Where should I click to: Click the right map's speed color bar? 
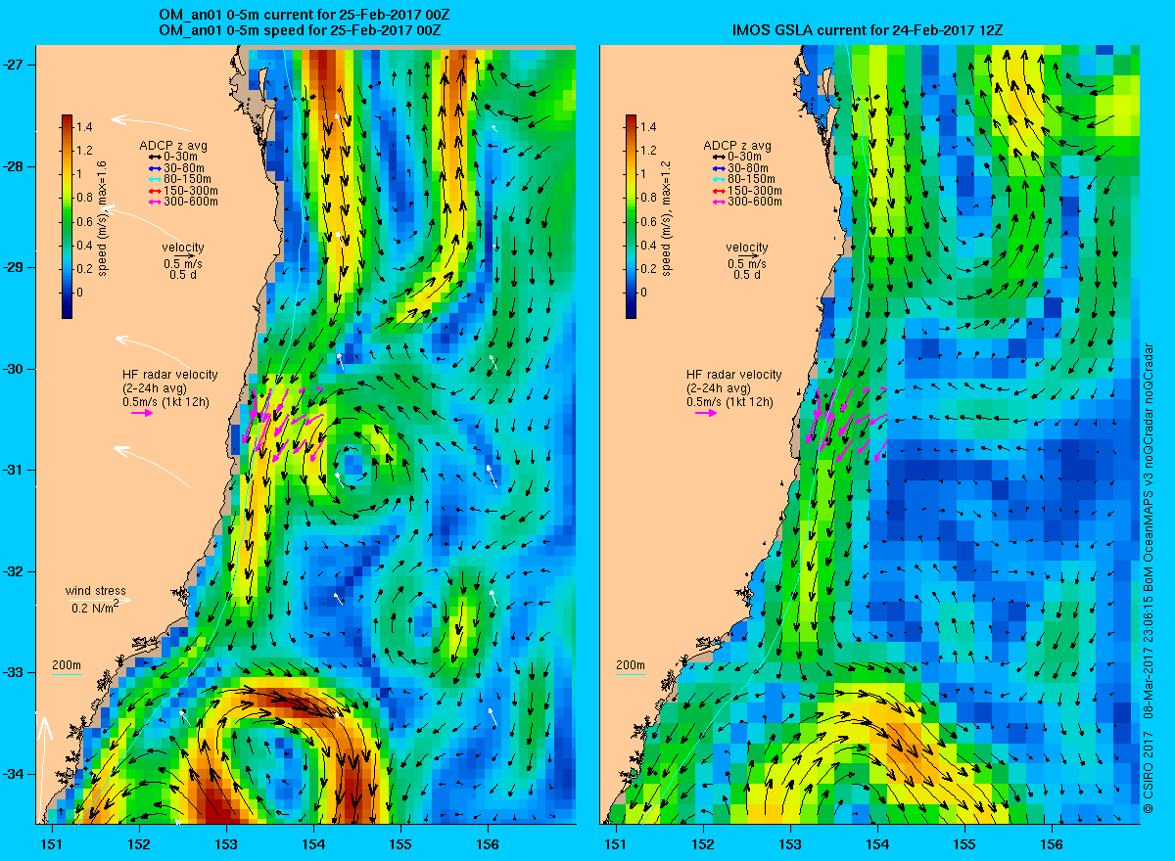[x=631, y=217]
